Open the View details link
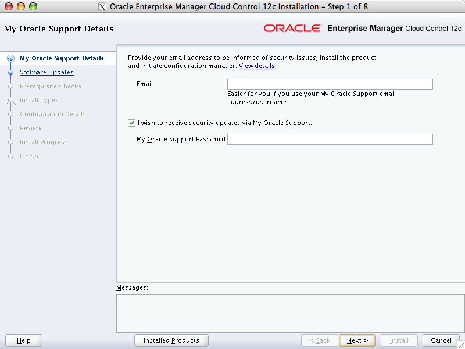The width and height of the screenshot is (465, 349). pyautogui.click(x=256, y=66)
